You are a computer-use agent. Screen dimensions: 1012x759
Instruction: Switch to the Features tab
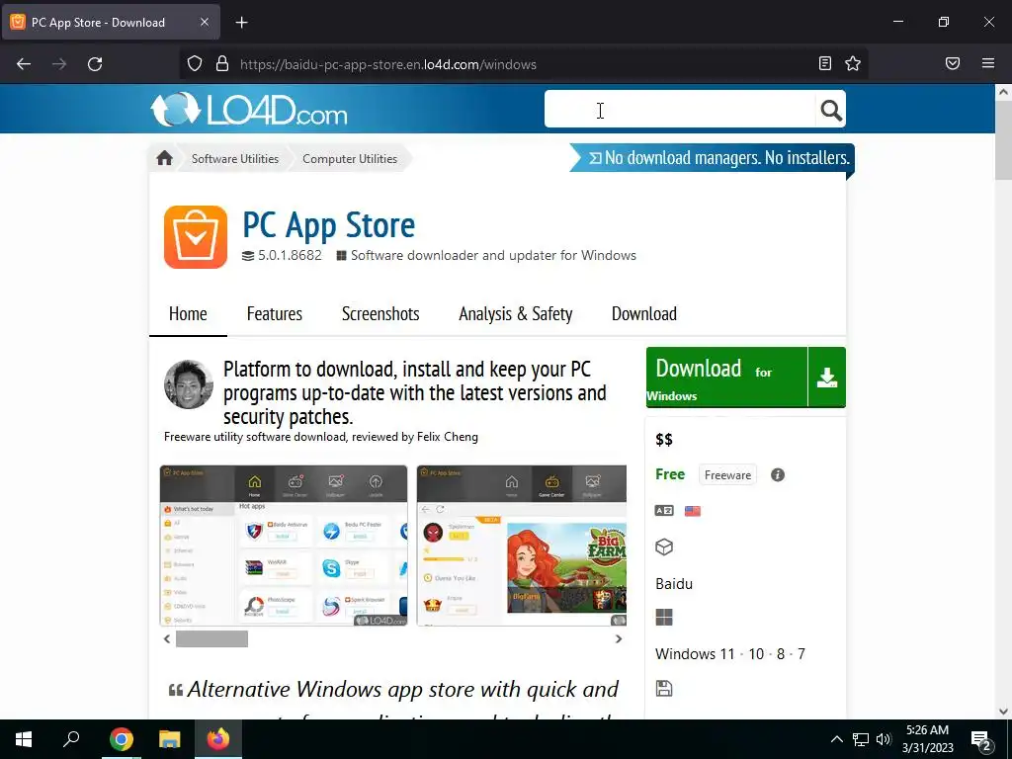(275, 313)
